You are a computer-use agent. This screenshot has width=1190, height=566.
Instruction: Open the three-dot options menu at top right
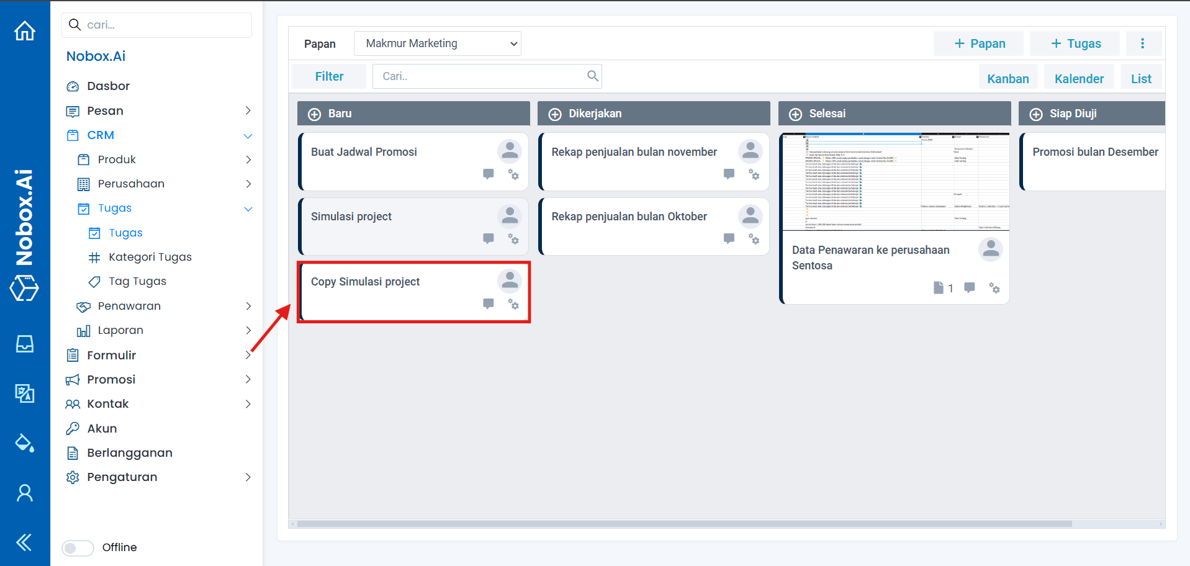(x=1143, y=43)
